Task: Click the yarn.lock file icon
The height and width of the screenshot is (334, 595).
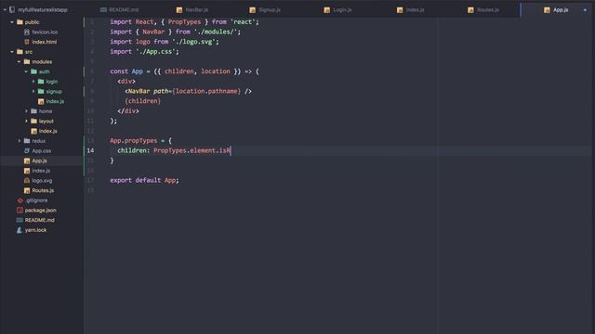Action: pyautogui.click(x=20, y=230)
